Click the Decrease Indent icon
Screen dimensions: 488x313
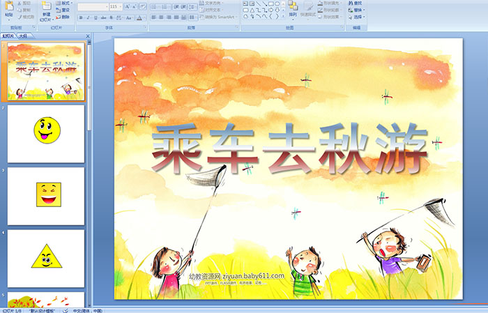(176, 7)
